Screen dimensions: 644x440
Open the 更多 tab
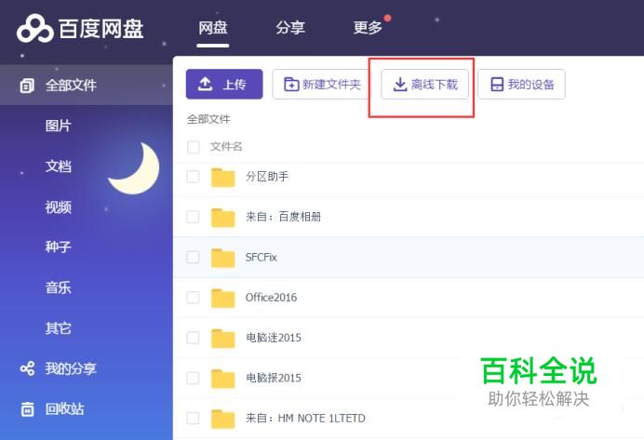368,28
